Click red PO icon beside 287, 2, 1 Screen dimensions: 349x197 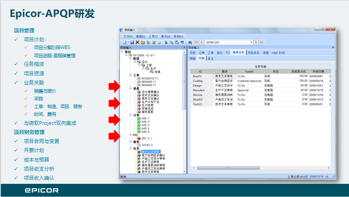(139, 138)
